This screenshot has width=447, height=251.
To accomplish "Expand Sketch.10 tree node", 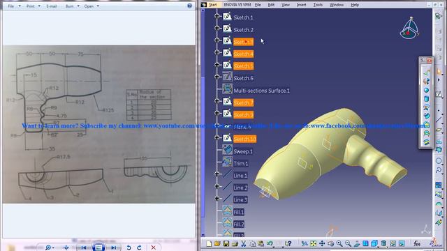I will coord(217,137).
